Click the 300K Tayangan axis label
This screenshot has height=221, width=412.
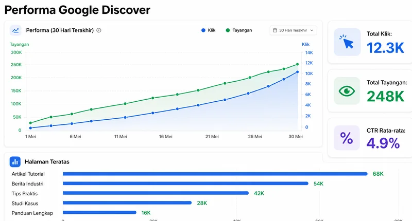pyautogui.click(x=16, y=52)
